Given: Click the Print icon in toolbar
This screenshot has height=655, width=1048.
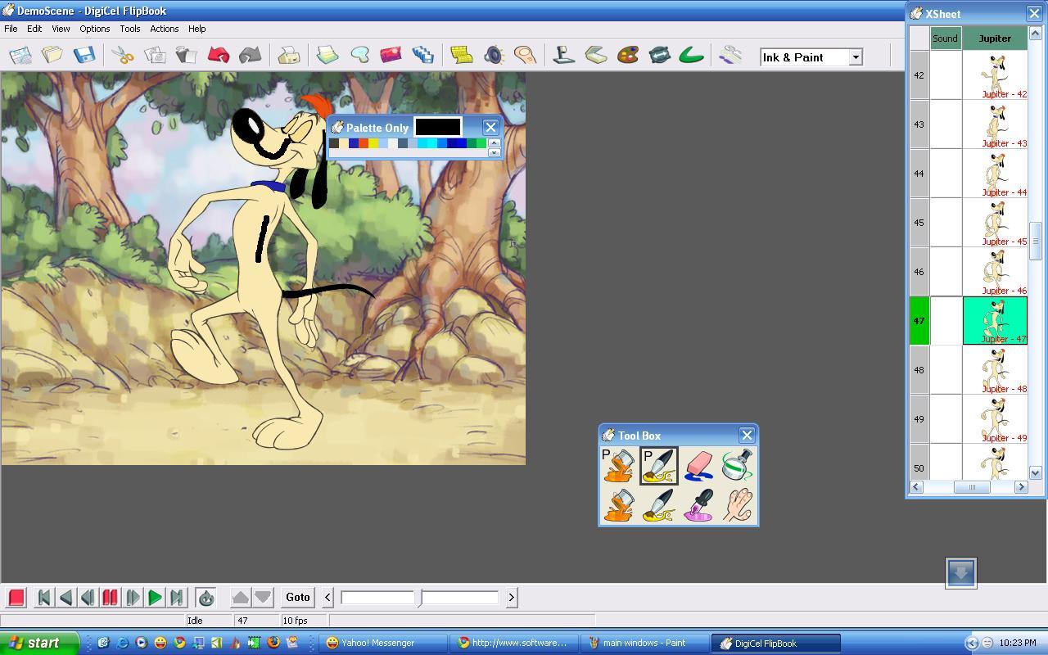Looking at the screenshot, I should point(288,55).
